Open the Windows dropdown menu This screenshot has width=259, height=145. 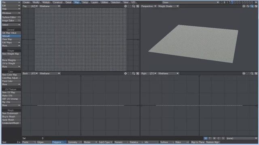[11, 13]
